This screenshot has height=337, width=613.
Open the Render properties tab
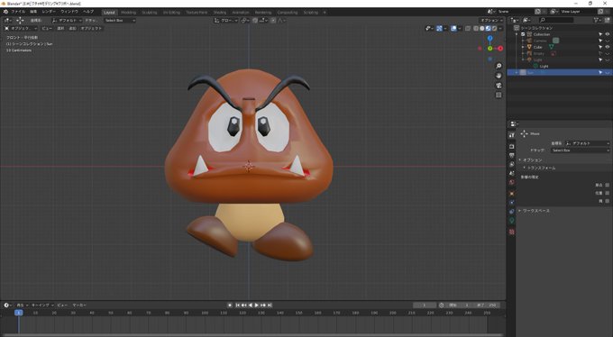(512, 146)
